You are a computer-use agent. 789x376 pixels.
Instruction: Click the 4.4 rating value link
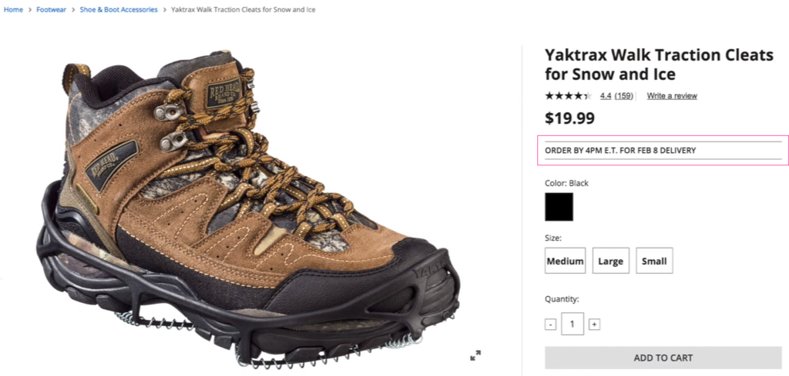point(606,96)
